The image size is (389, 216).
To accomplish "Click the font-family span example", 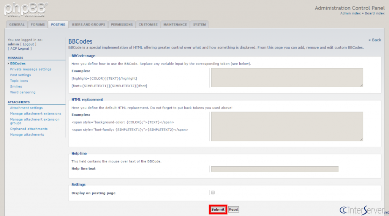I will point(130,130).
